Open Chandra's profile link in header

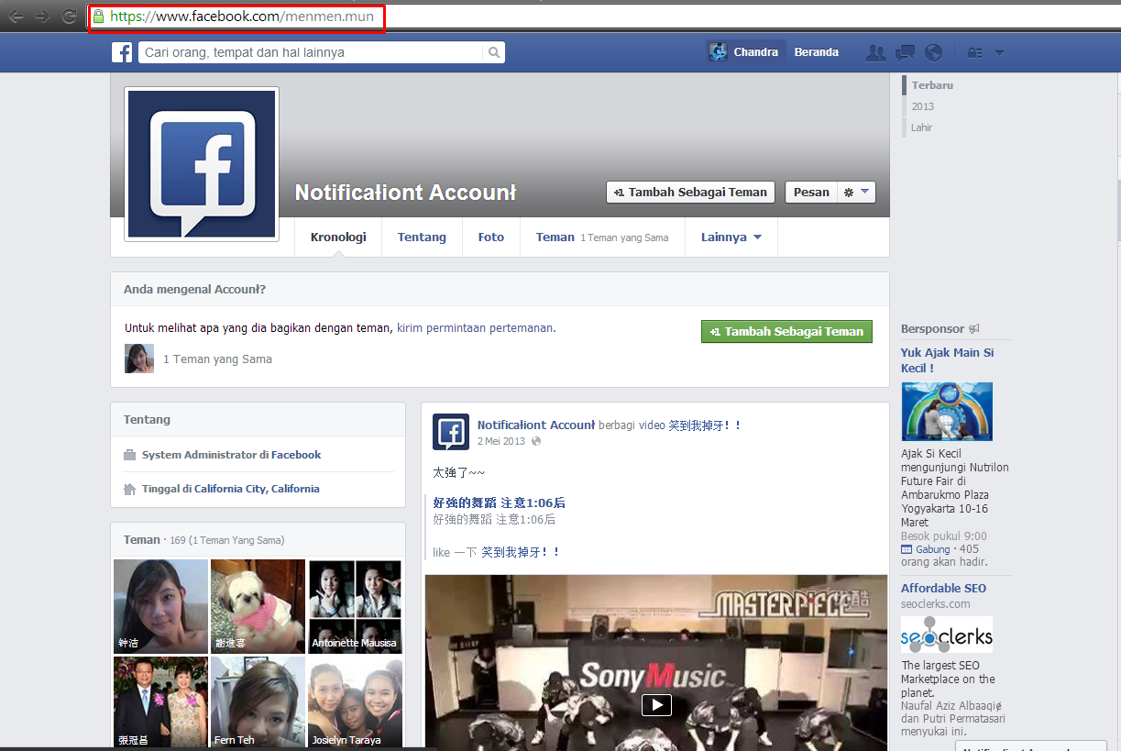[x=755, y=52]
